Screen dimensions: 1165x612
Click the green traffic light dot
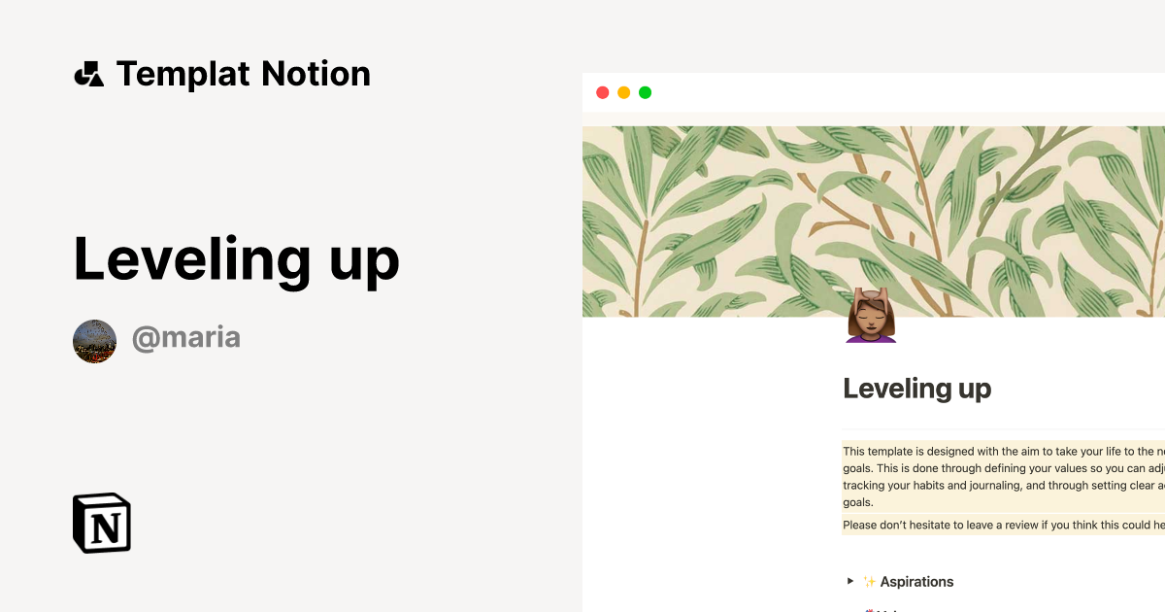(645, 91)
